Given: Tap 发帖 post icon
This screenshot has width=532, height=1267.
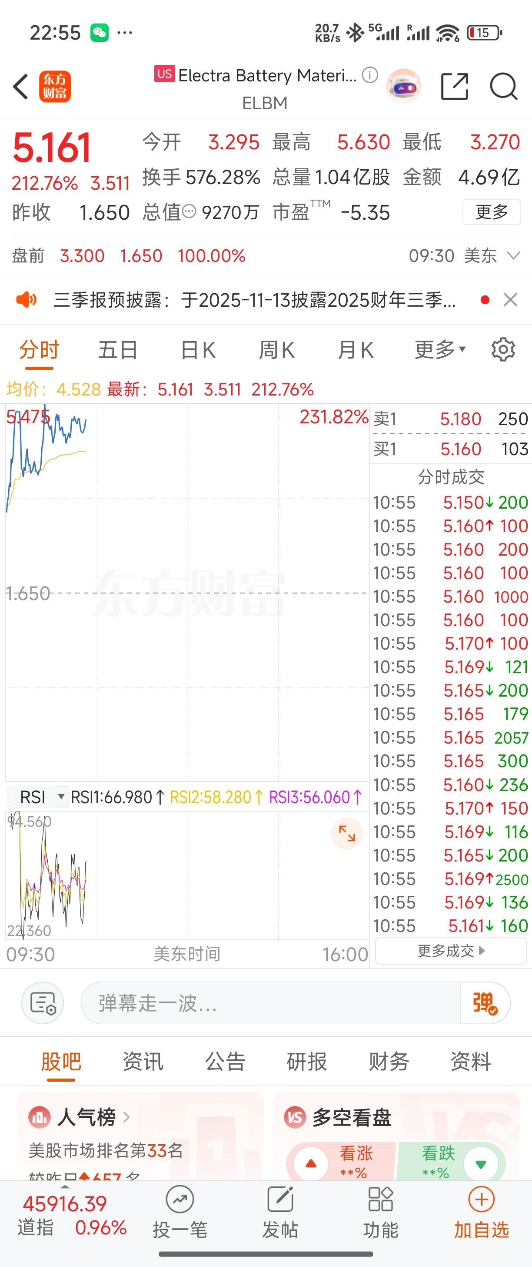Looking at the screenshot, I should pos(280,1212).
